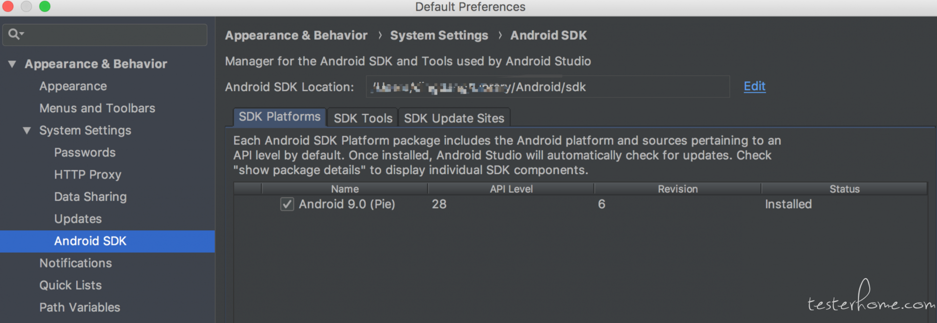Image resolution: width=937 pixels, height=323 pixels.
Task: Click the Default Preferences title bar
Action: (468, 7)
